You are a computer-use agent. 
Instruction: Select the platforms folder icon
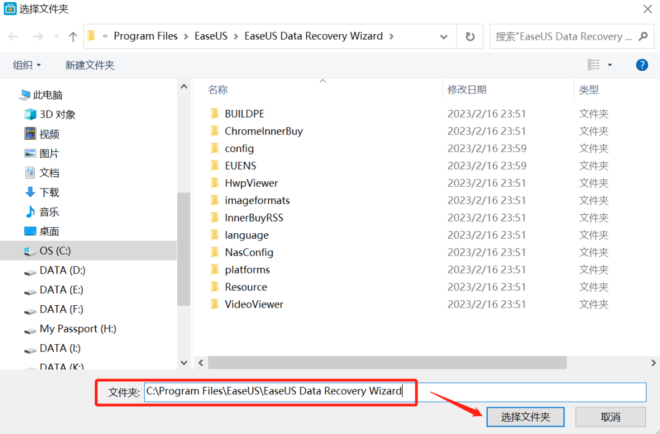click(215, 270)
